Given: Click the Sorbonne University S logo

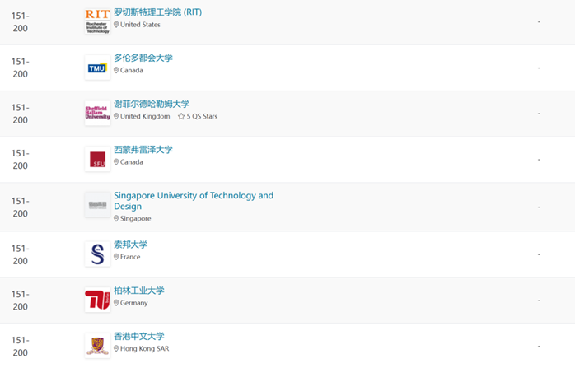Looking at the screenshot, I should coord(97,254).
